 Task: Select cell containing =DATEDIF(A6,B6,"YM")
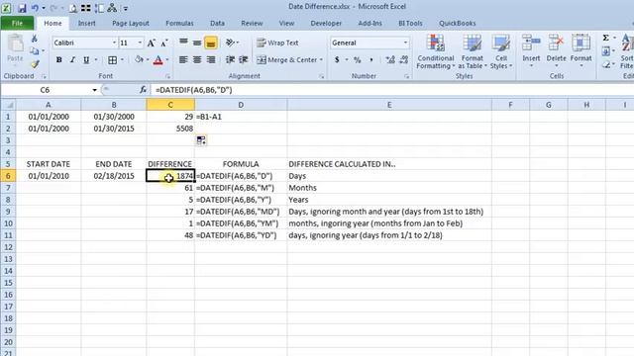pos(241,223)
